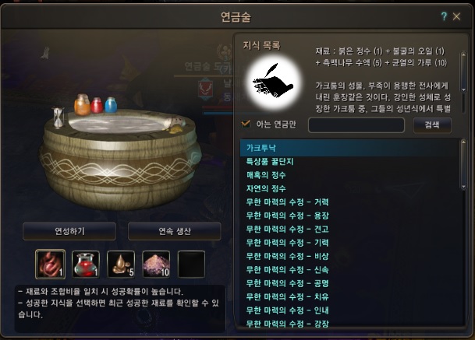Click knowledge list scrollbar down arrow
The height and width of the screenshot is (340, 475).
pyautogui.click(x=463, y=188)
